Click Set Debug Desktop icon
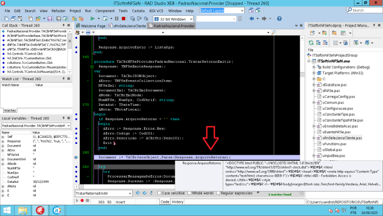The image size is (383, 216). [258, 10]
